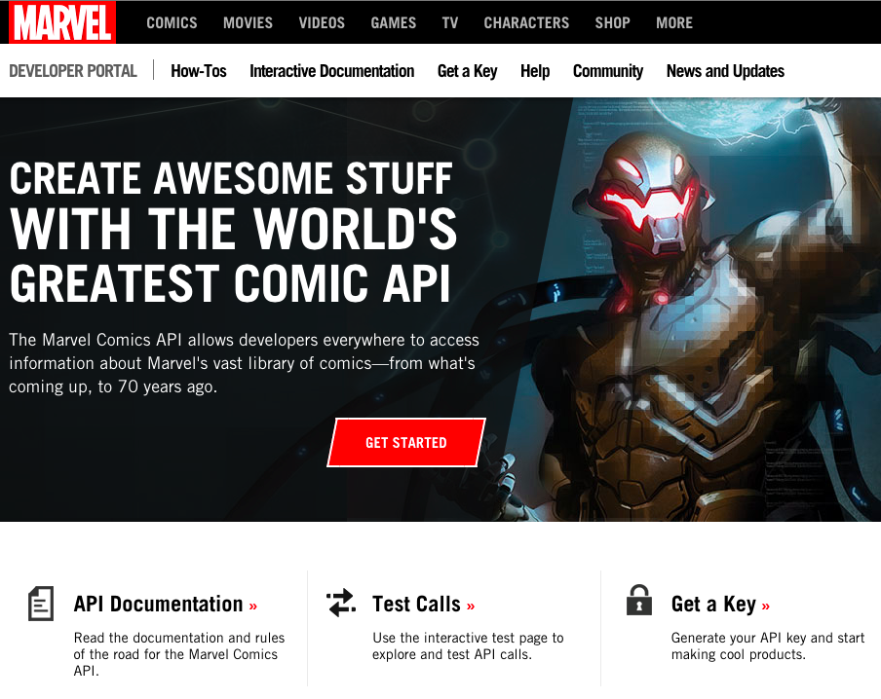Screen dimensions: 881x699
Task: Open the Games menu item
Action: [394, 23]
